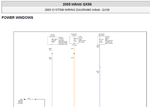The height and width of the screenshot is (107, 150).
Task: Click the splice dot on the white/black wire
Action: click(52, 54)
